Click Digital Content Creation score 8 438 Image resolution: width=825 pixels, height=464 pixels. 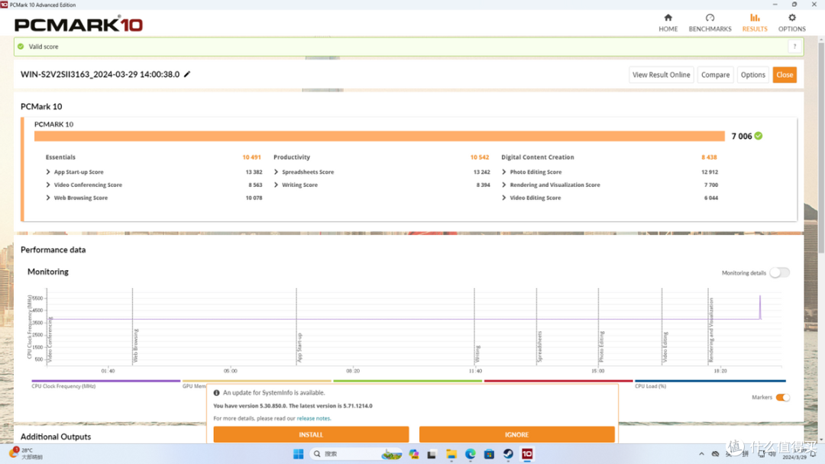coord(709,157)
